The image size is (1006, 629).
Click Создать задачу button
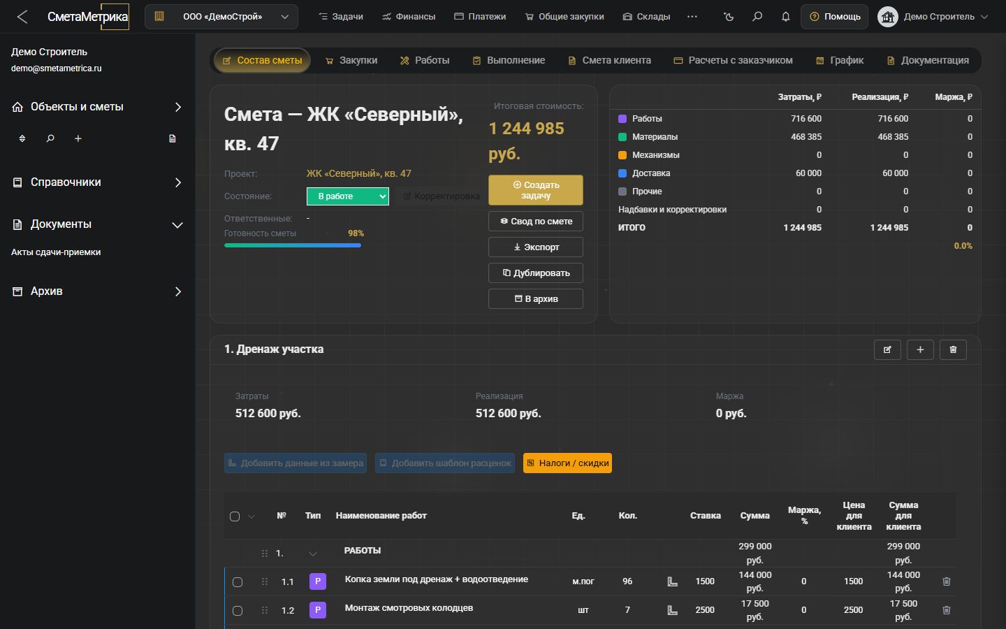[536, 190]
